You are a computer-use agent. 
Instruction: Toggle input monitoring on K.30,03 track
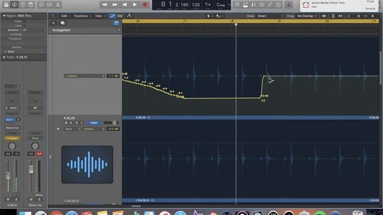coord(81,122)
